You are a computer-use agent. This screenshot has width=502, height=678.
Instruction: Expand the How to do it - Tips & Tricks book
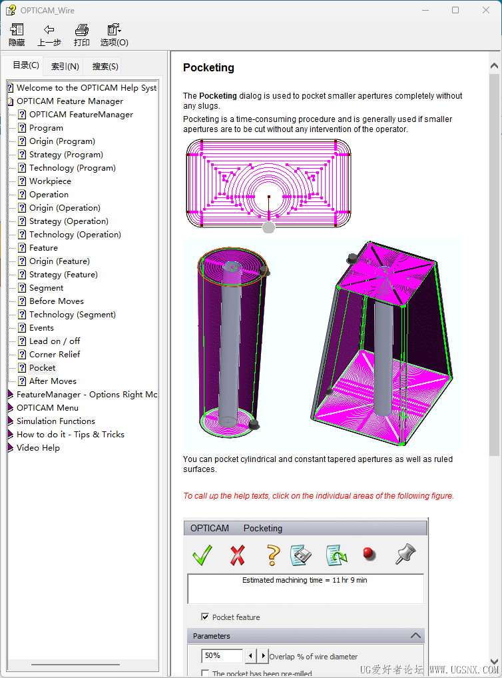click(11, 435)
